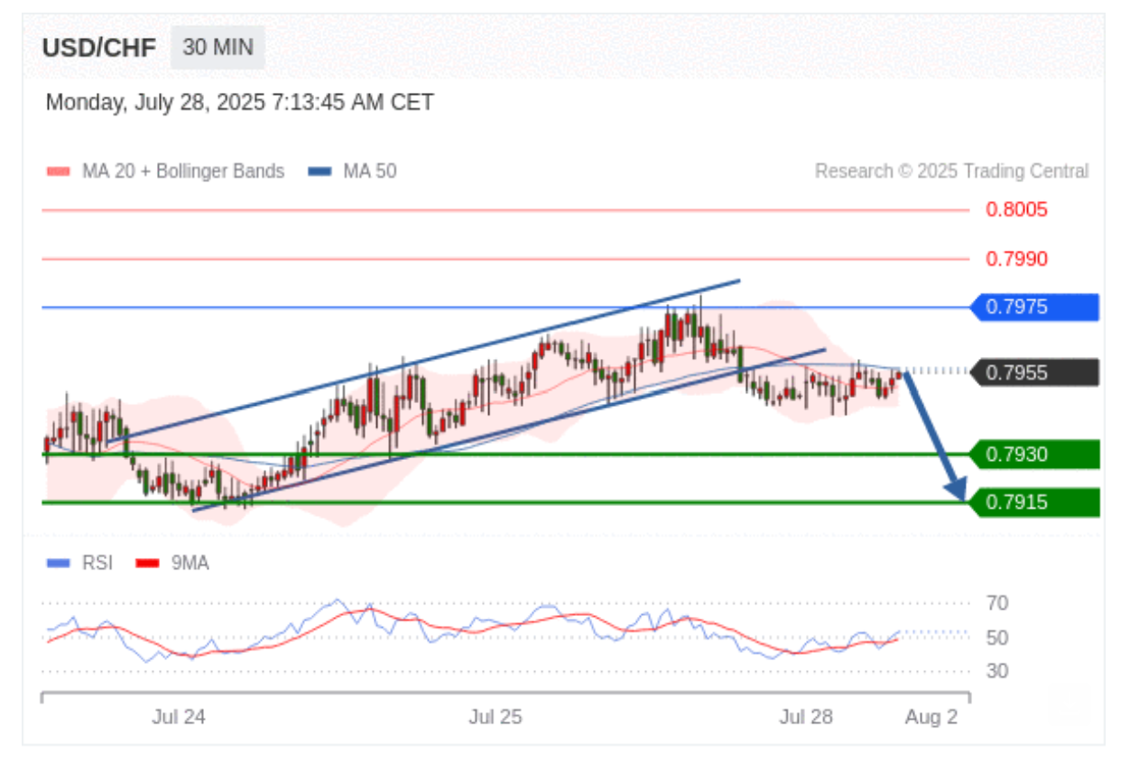This screenshot has width=1139, height=781.
Task: Select the 30 MIN timeframe badge
Action: [218, 48]
